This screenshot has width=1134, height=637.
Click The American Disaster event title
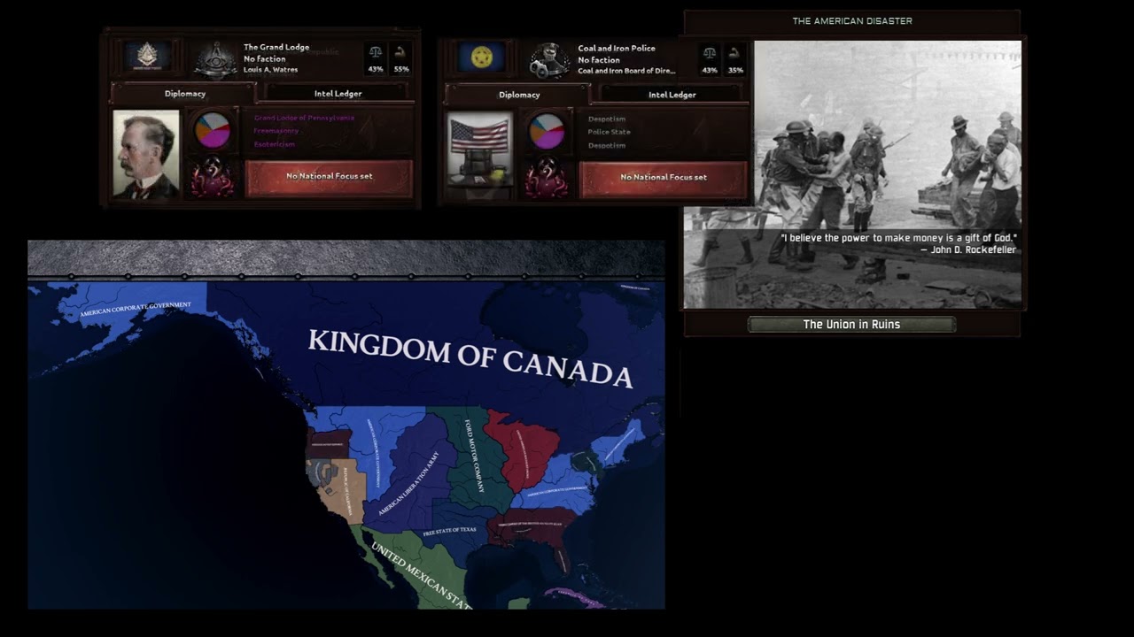coord(852,20)
